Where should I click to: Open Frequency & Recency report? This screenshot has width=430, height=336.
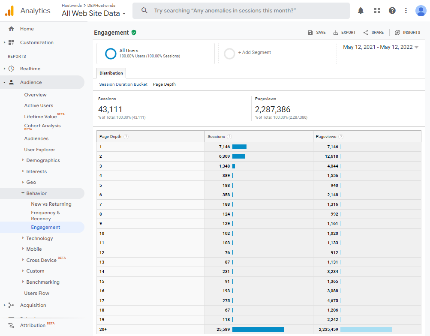(x=45, y=216)
